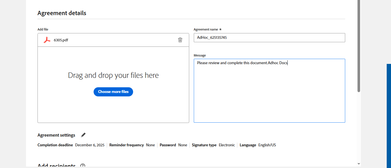Click the red PDF icon beside 6305.pdf
391x168 pixels.
(47, 40)
